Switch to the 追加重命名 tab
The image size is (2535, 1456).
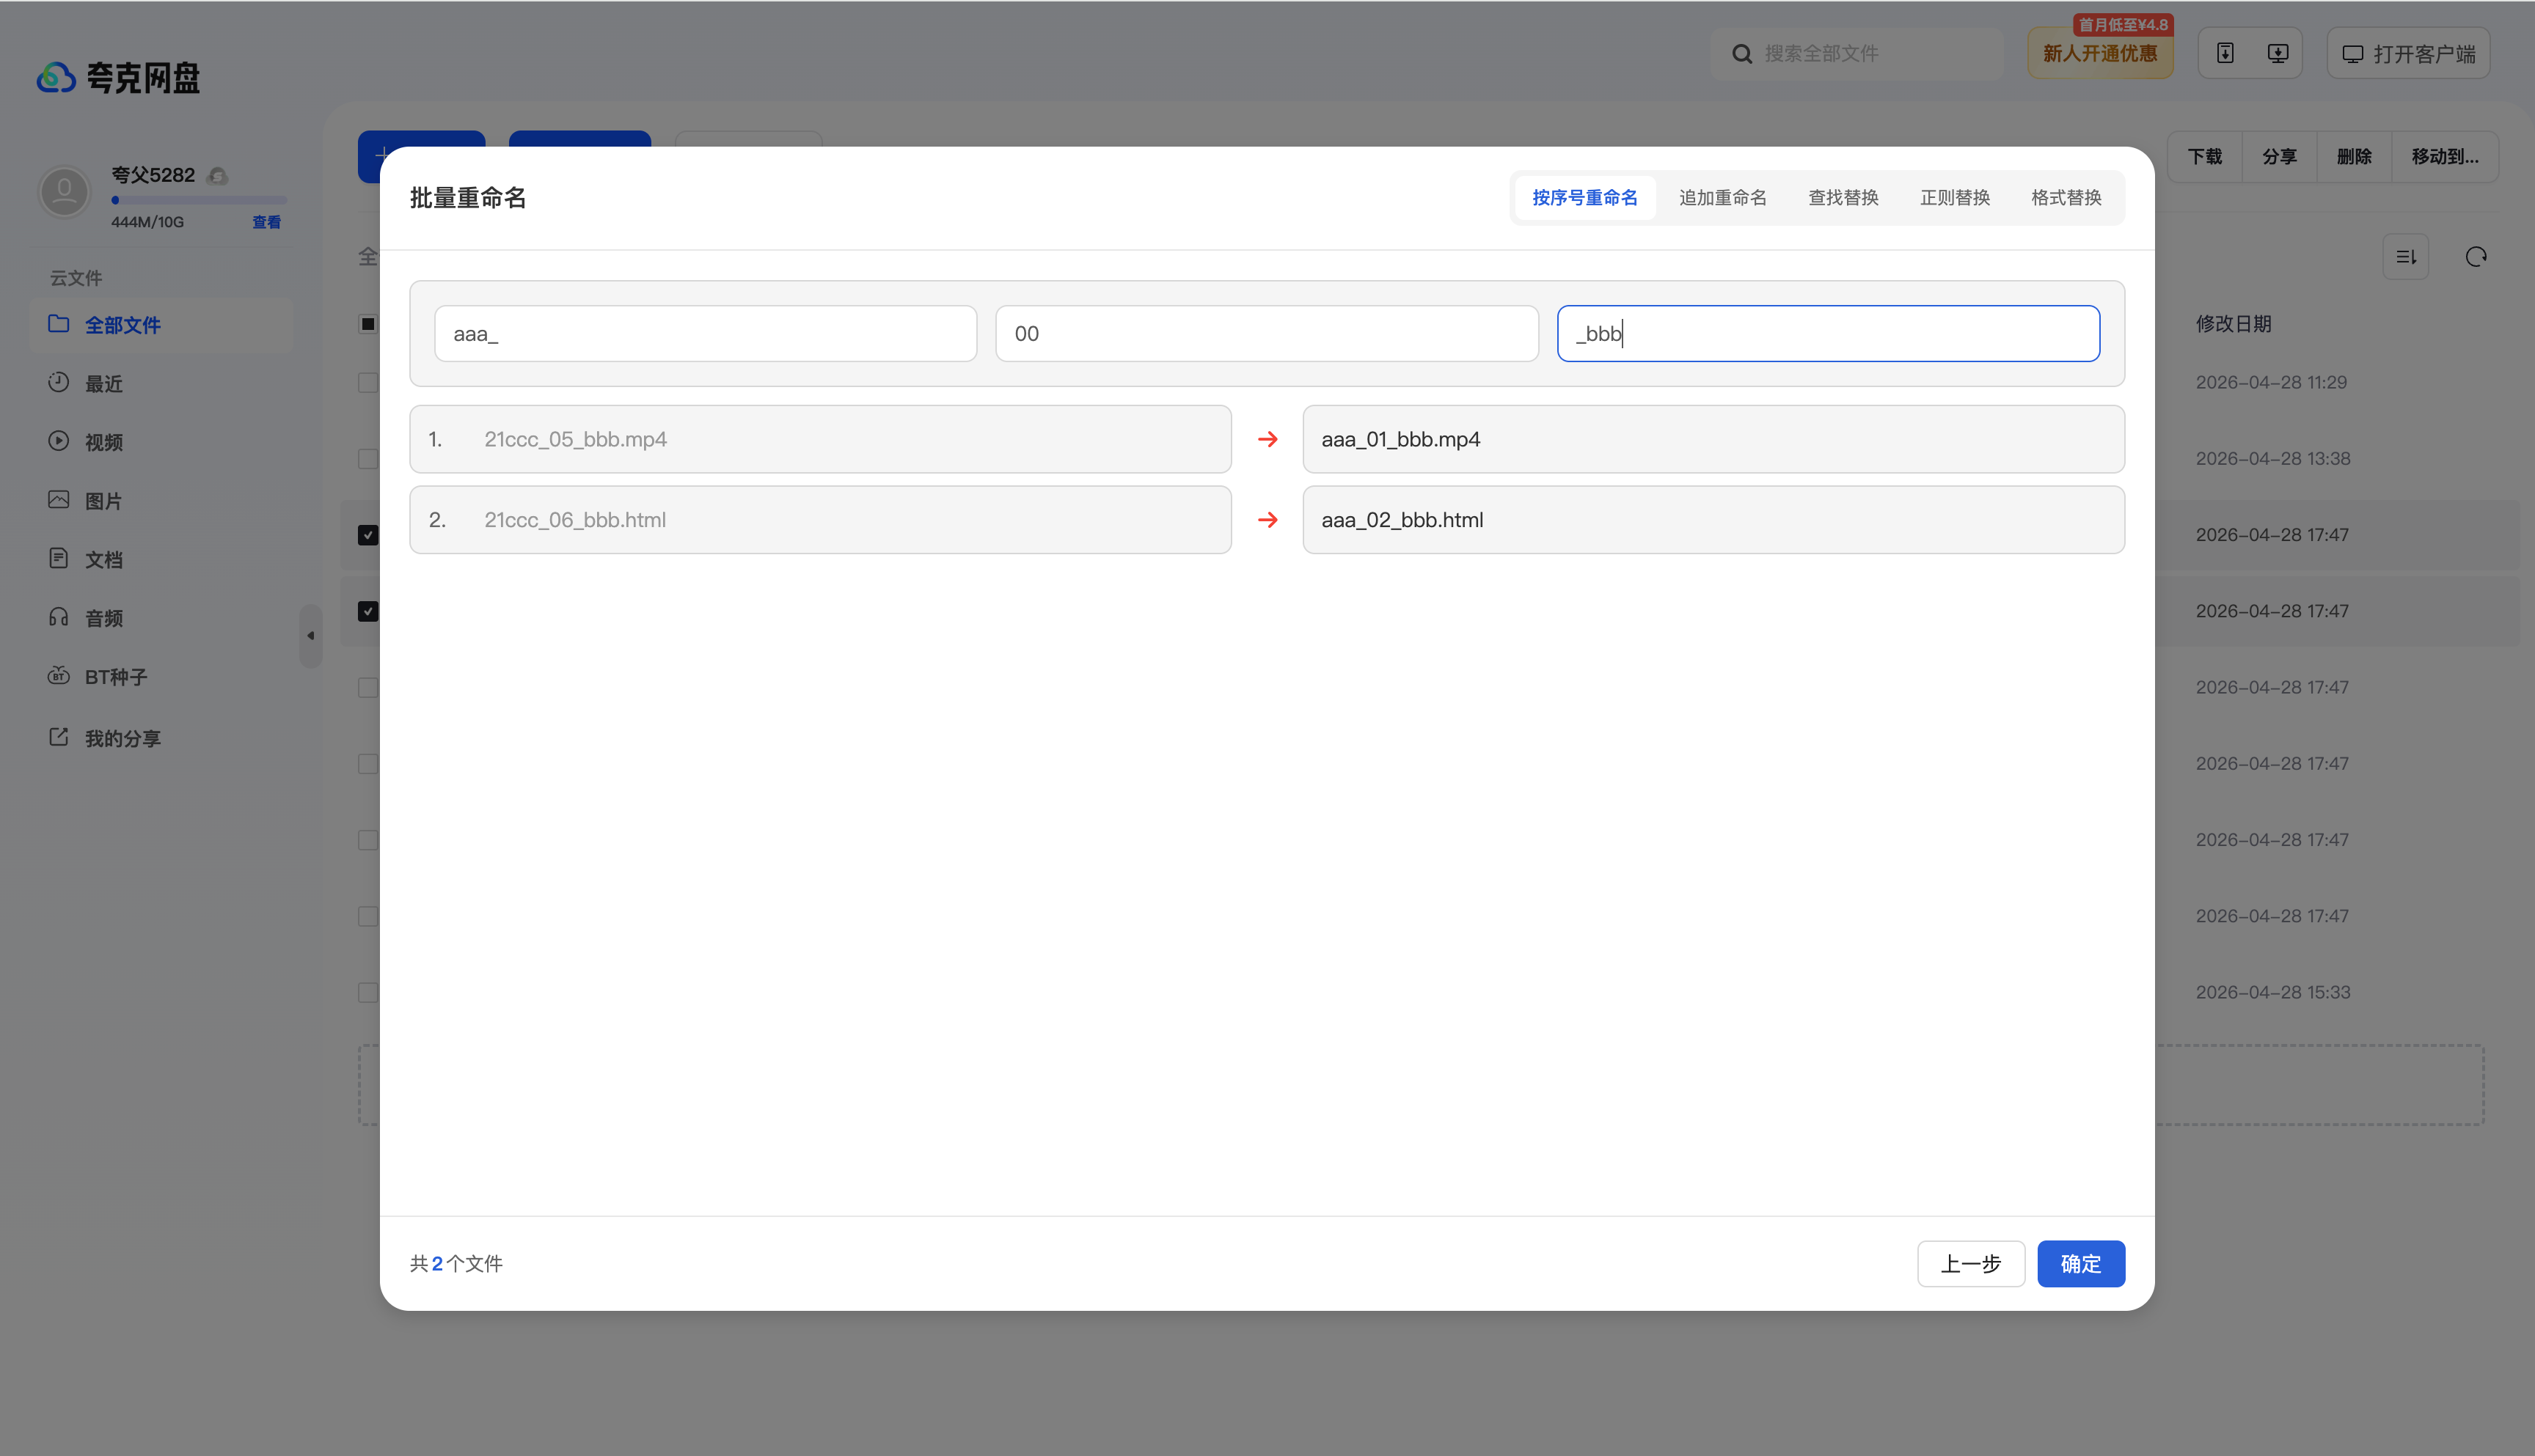pos(1722,197)
